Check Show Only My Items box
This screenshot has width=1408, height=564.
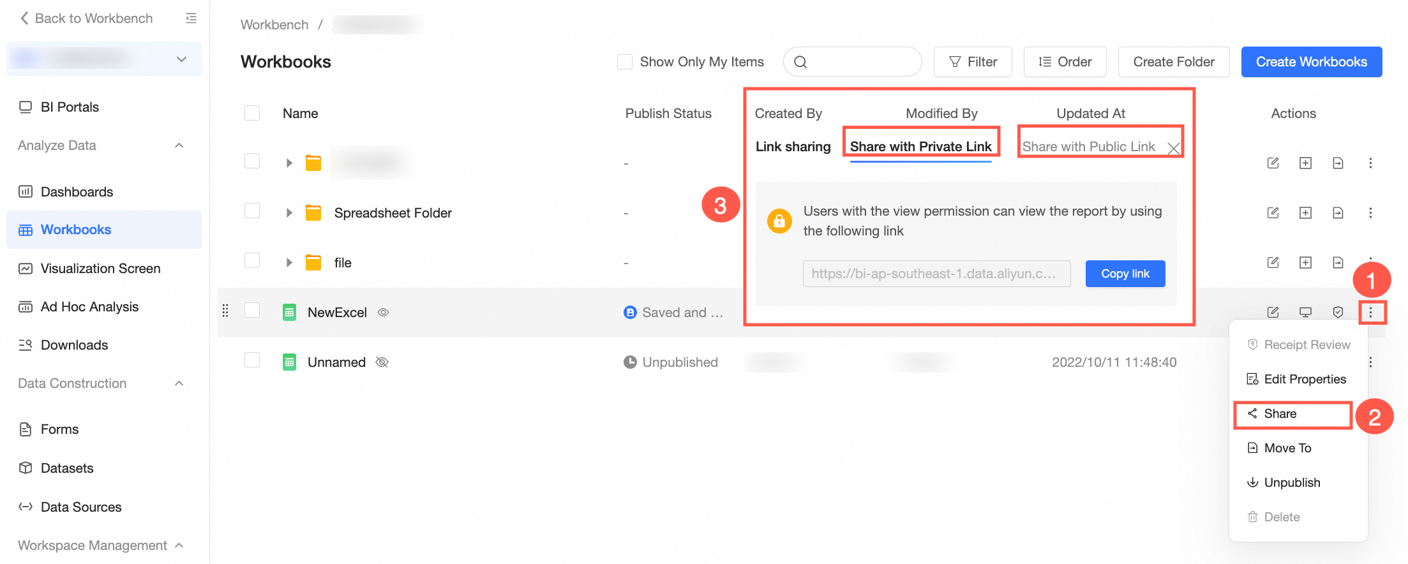tap(625, 62)
